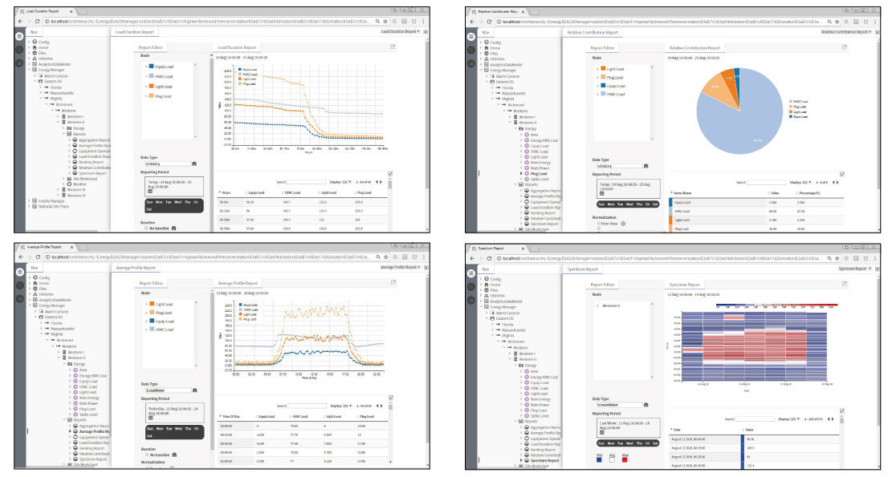The height and width of the screenshot is (477, 892).
Task: Click the table export icon in Load Duration window
Action: (390, 174)
